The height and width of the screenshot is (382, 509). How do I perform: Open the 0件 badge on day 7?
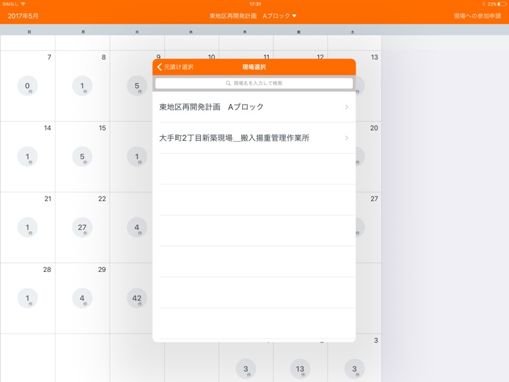pos(28,86)
